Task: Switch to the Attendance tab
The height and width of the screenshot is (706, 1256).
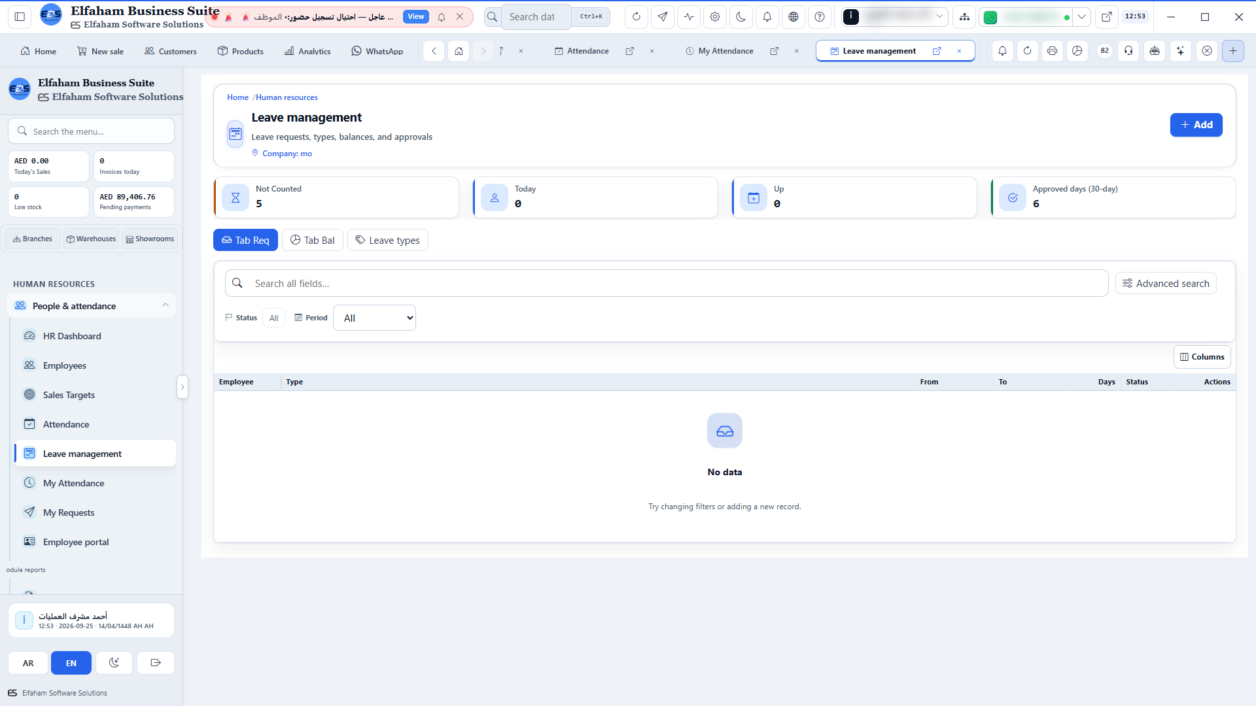Action: click(x=582, y=51)
